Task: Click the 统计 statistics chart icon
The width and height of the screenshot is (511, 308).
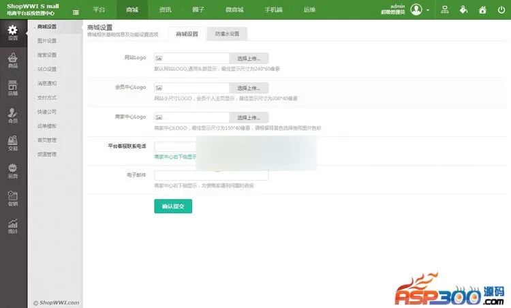Action: pos(13,226)
